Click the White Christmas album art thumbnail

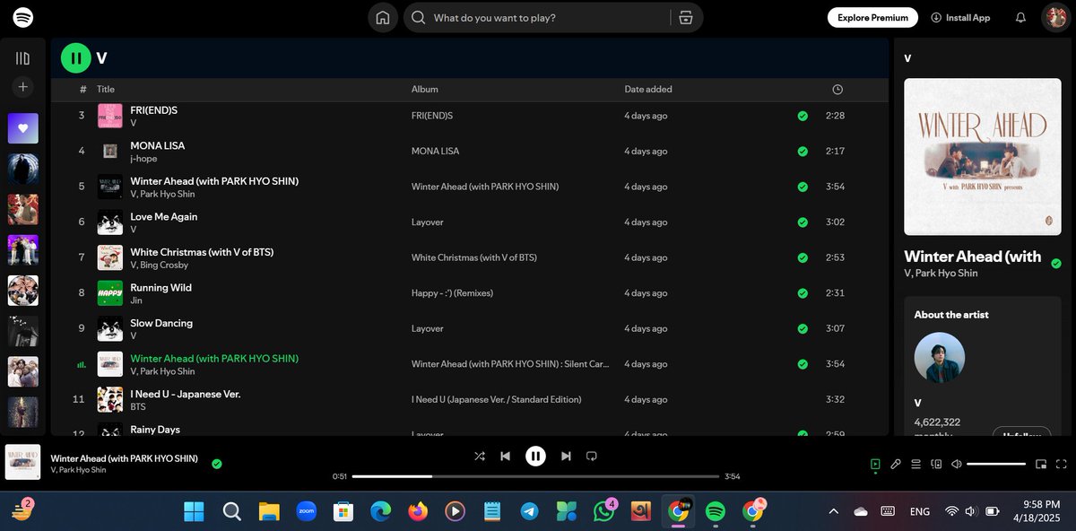point(110,257)
